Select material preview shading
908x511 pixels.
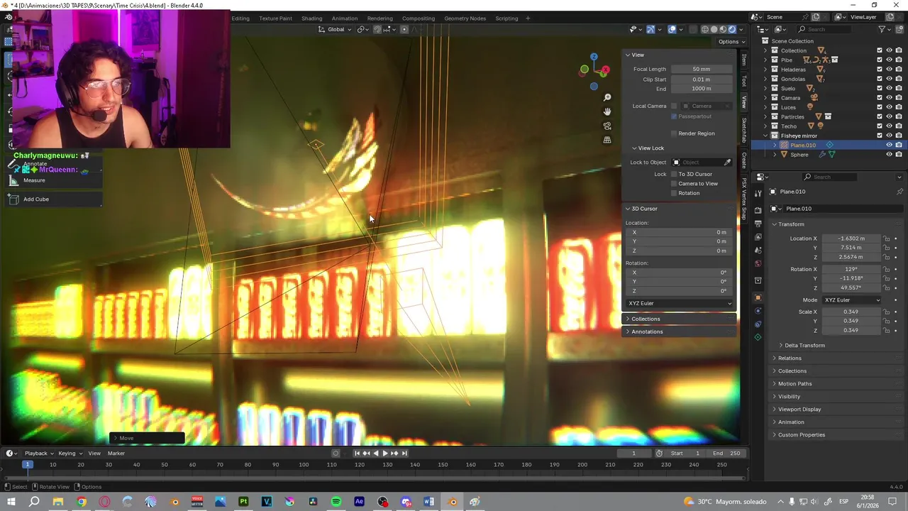click(x=723, y=29)
